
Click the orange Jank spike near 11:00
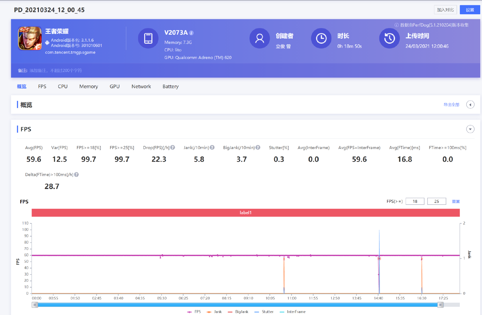click(x=284, y=276)
